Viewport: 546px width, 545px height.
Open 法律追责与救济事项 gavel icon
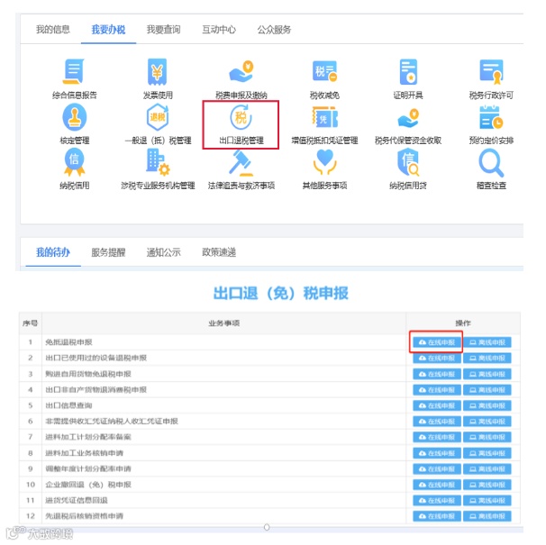click(241, 163)
